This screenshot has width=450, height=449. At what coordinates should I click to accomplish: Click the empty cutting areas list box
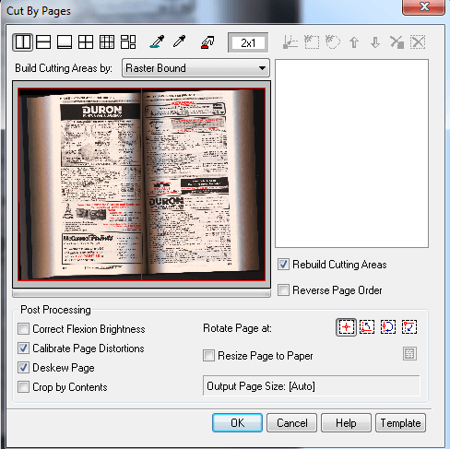click(351, 153)
